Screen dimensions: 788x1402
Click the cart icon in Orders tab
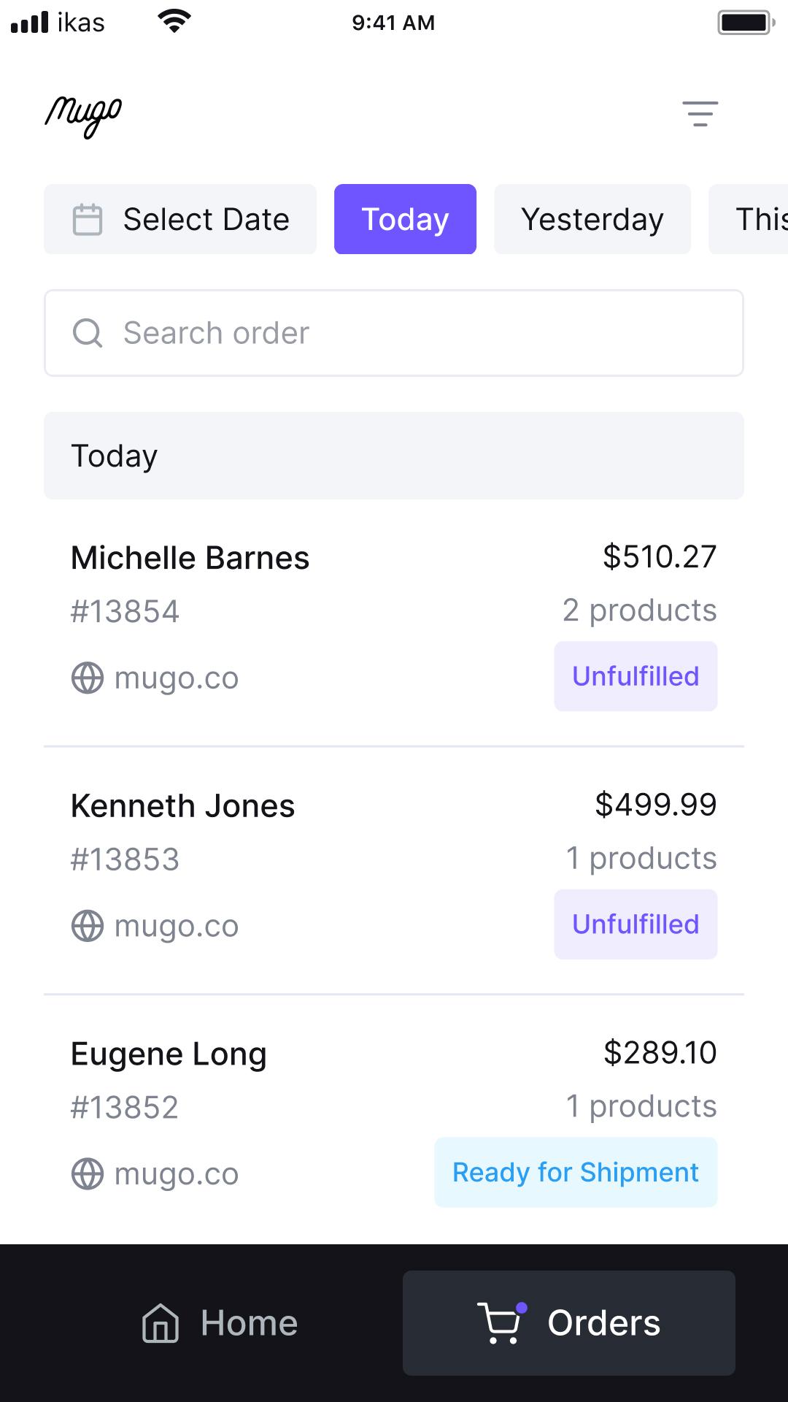click(502, 1322)
